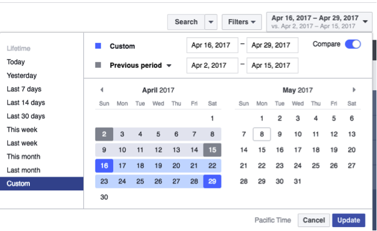Image resolution: width=377 pixels, height=231 pixels.
Task: Edit the Apr 16, 2017 start date field
Action: (x=212, y=45)
